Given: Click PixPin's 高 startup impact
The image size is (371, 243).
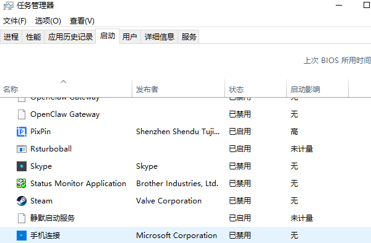Looking at the screenshot, I should point(294,132).
